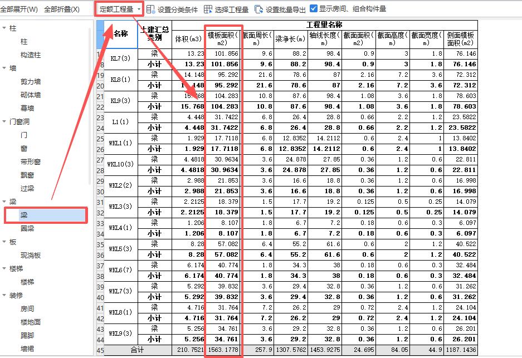522x358 pixels.
Task: Click total 梁净长 value 1307.5762
Action: [x=290, y=350]
